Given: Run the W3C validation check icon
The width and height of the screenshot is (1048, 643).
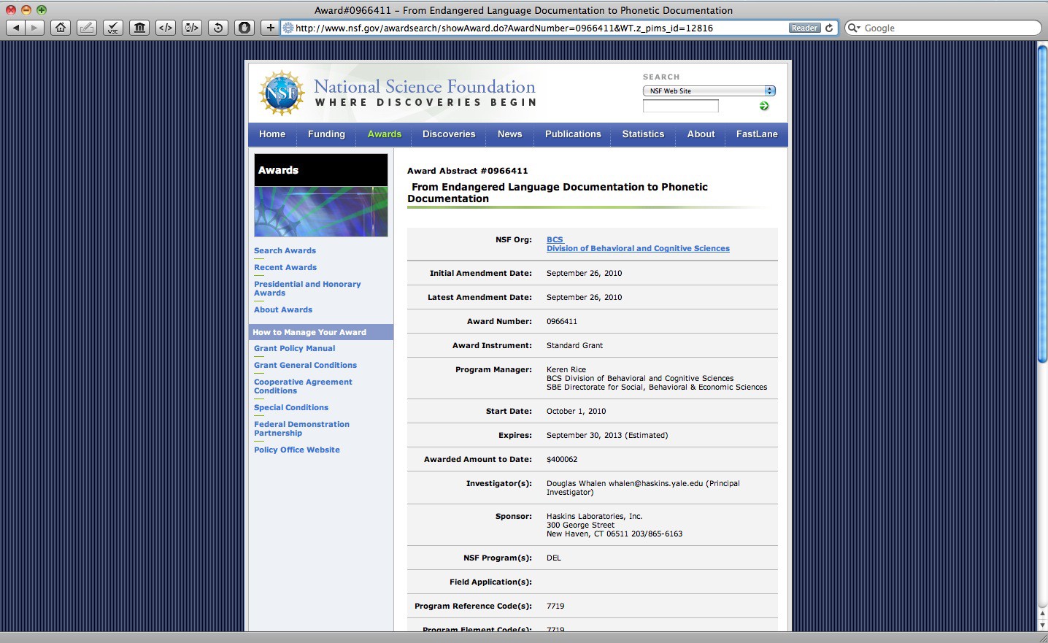Looking at the screenshot, I should click(x=113, y=28).
